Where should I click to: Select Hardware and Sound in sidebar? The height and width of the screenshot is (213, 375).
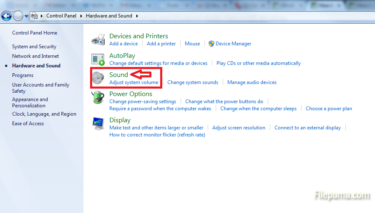tap(36, 66)
